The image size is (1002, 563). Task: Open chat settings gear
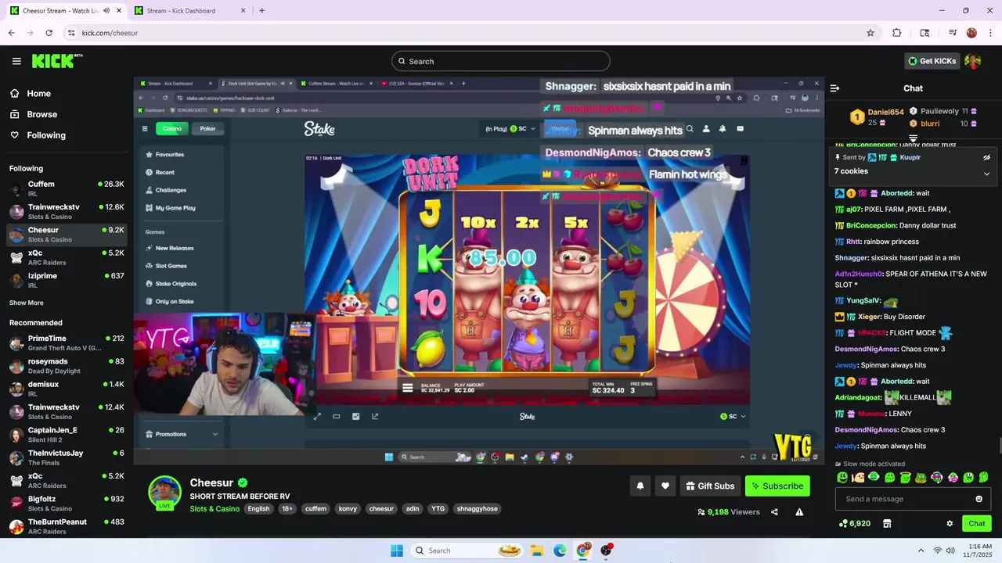[950, 523]
